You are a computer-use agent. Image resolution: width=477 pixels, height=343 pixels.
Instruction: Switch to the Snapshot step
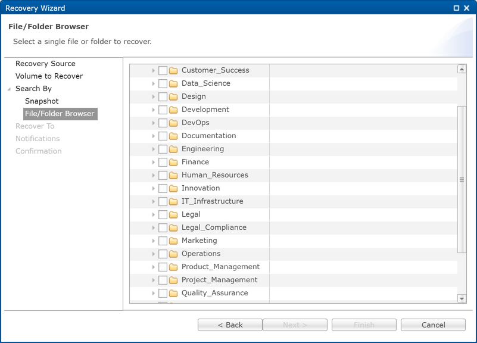point(42,101)
